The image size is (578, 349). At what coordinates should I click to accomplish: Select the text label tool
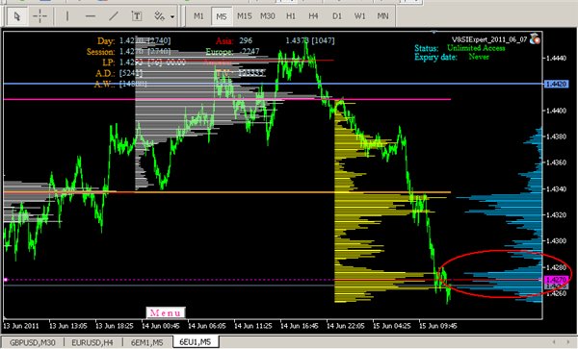[137, 16]
